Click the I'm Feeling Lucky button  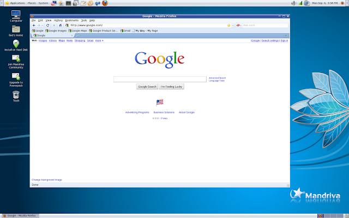click(171, 87)
